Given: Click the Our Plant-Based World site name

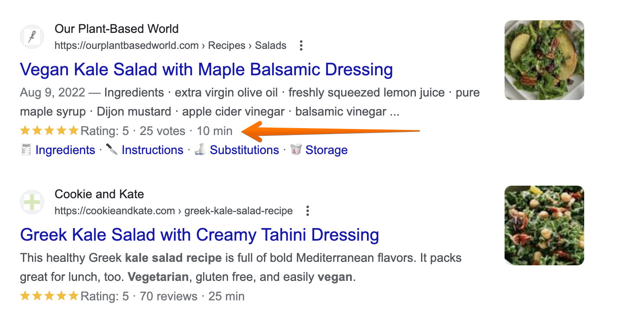Looking at the screenshot, I should click(x=116, y=29).
